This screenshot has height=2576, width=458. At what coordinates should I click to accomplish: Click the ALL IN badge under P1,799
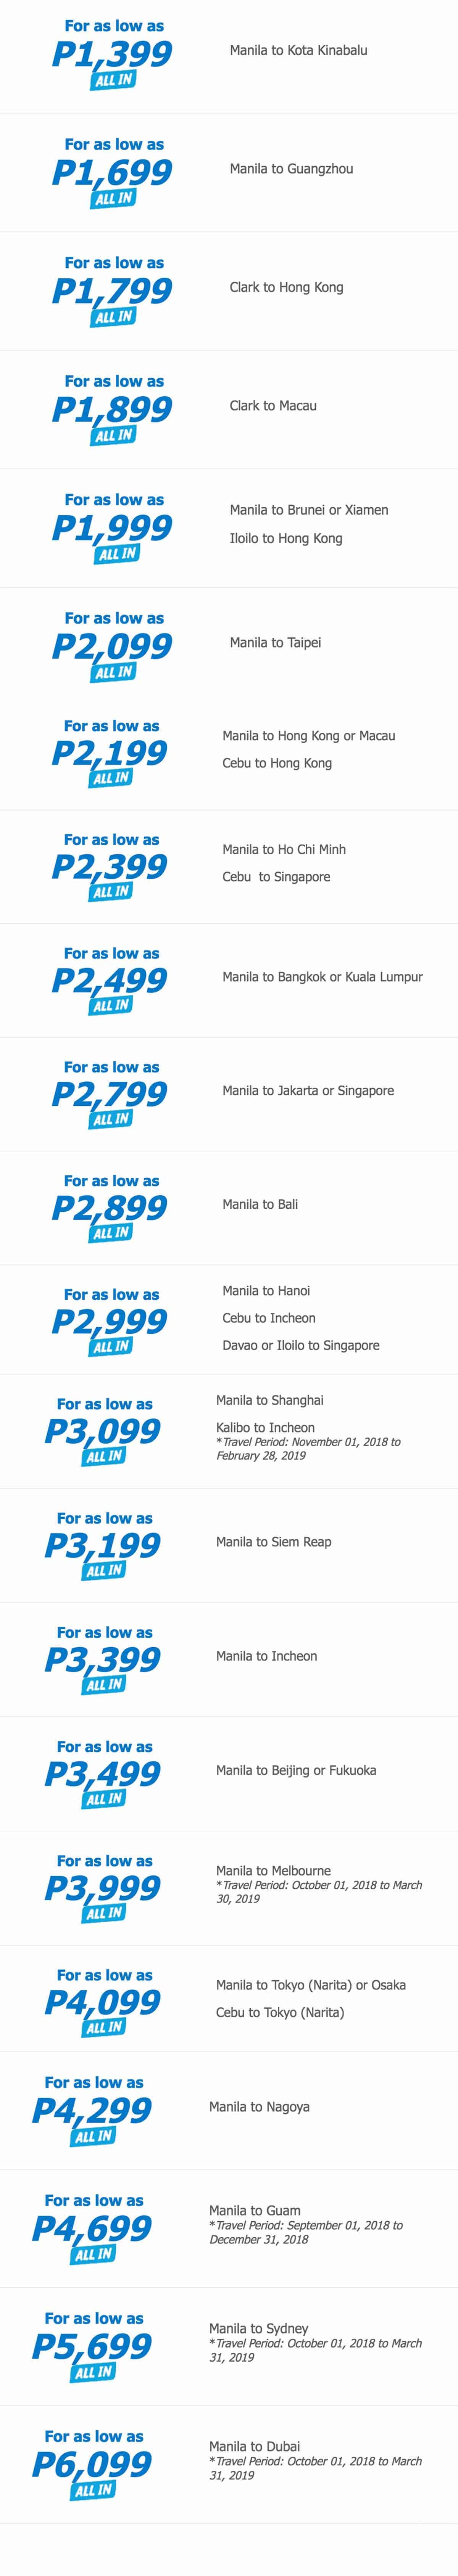point(113,317)
